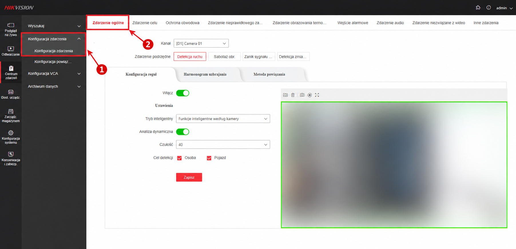Expand the Archiwum danych section

54,87
